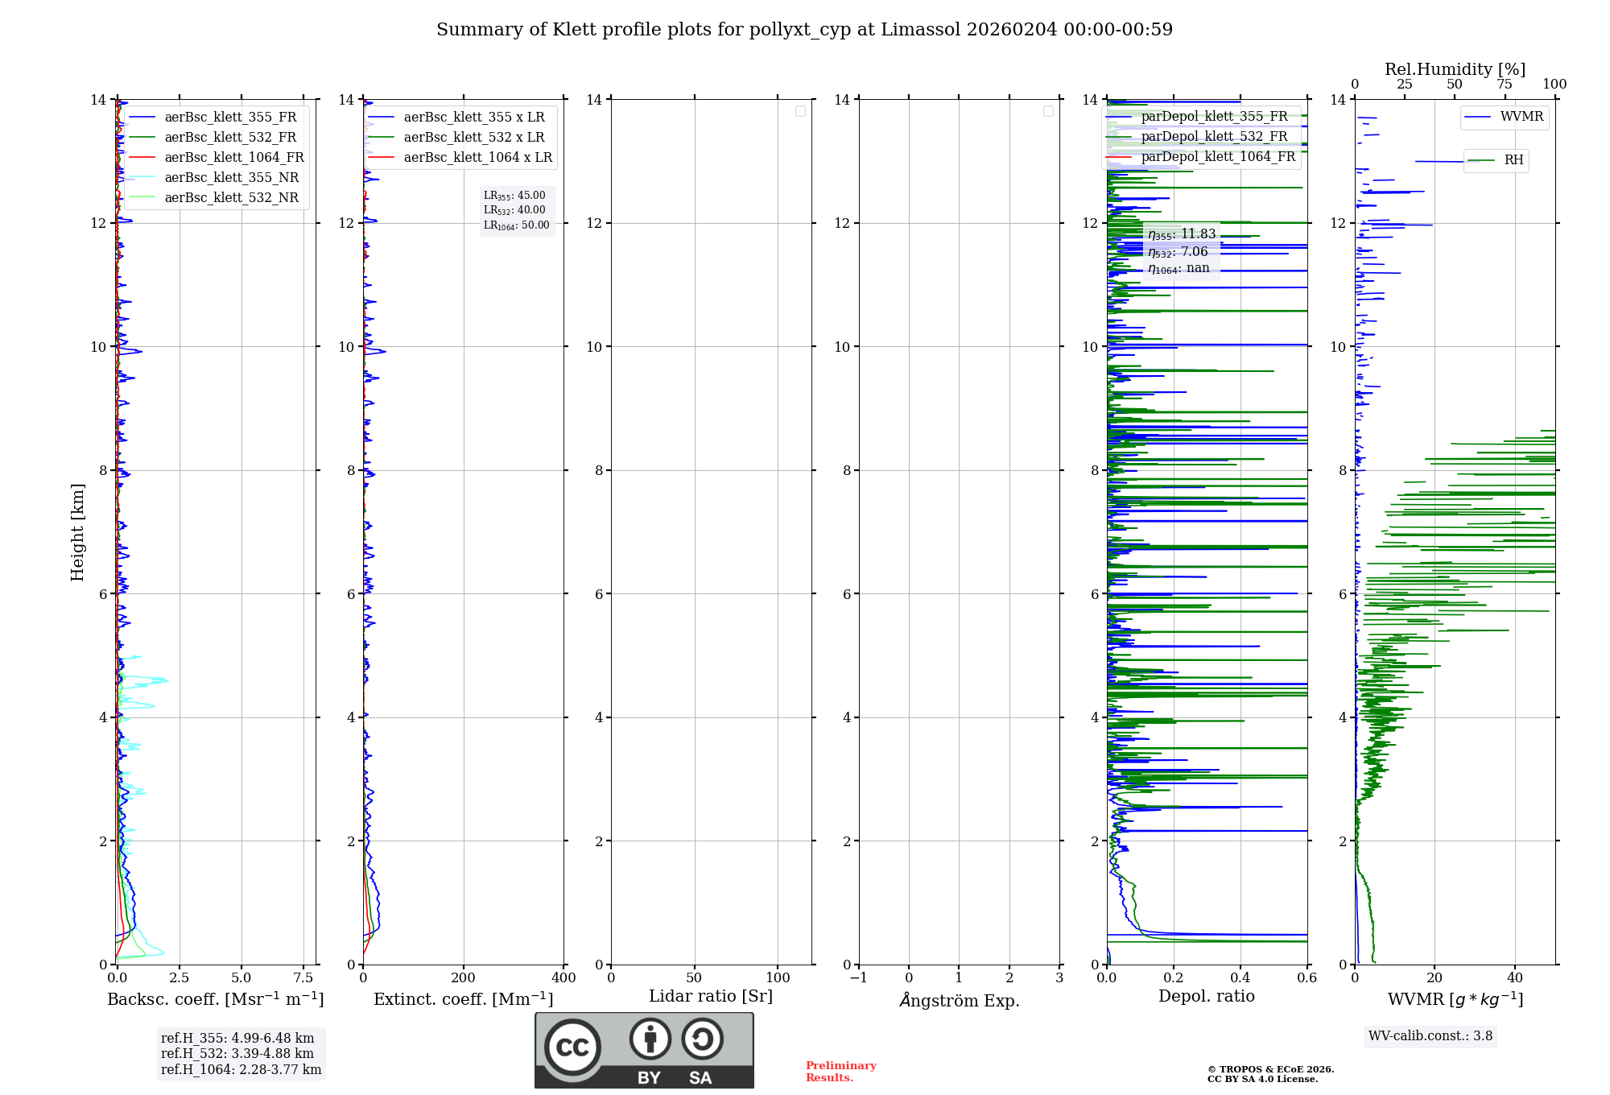
Task: Click the eta 355 depolarization annotation
Action: [1181, 234]
